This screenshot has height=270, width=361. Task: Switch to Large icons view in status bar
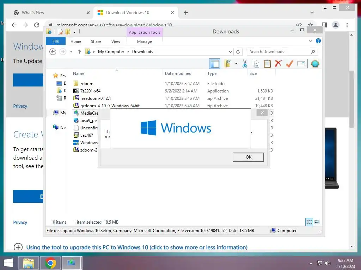317,222
